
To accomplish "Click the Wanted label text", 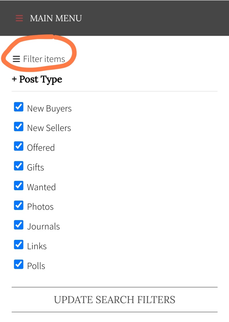I will tap(41, 187).
